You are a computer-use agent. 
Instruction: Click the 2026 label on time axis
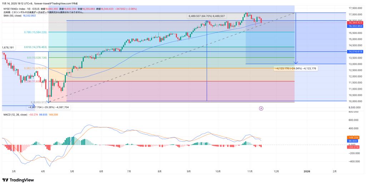(307, 171)
